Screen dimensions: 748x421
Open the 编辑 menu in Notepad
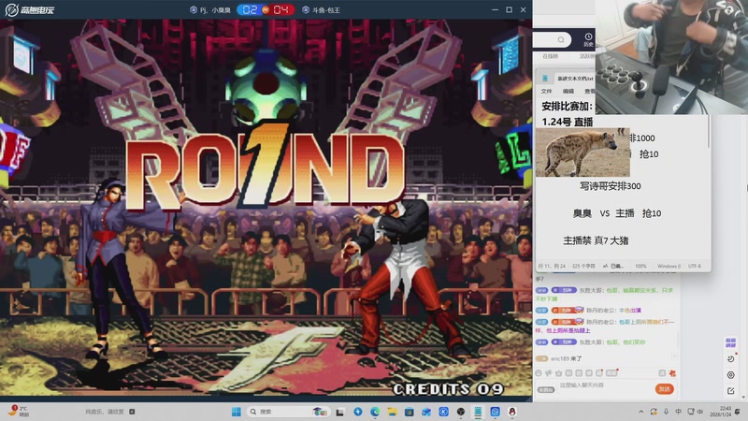coord(568,91)
